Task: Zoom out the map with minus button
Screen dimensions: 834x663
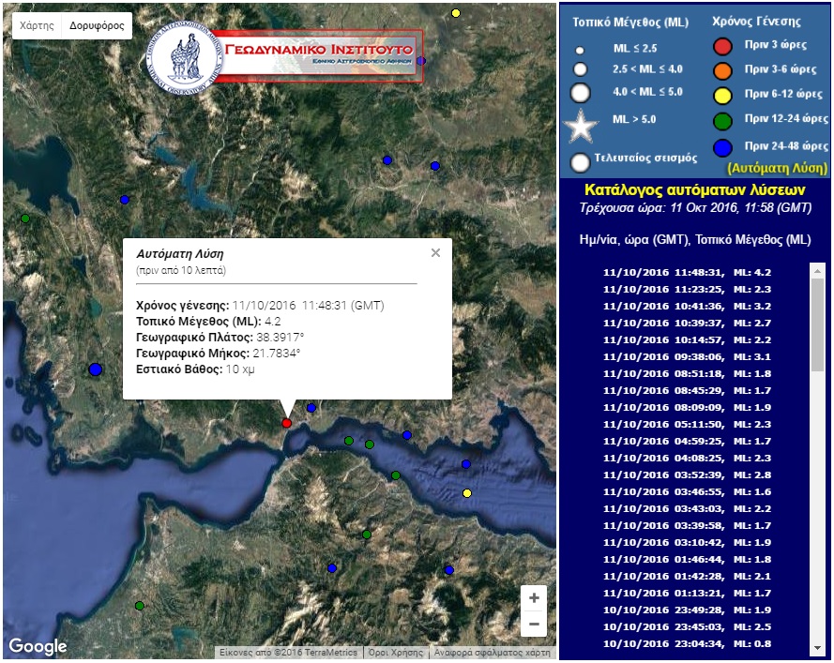Action: click(534, 624)
